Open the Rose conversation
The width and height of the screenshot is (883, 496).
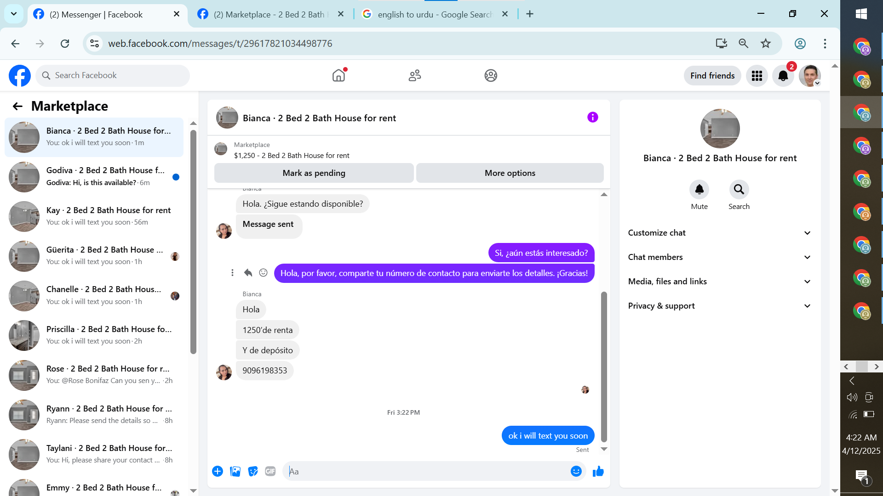[94, 375]
